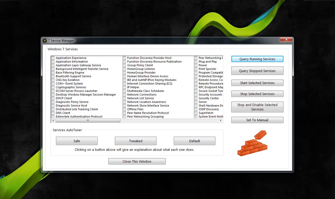Choose Stop and Disable Selected Services
The height and width of the screenshot is (199, 335).
(257, 107)
